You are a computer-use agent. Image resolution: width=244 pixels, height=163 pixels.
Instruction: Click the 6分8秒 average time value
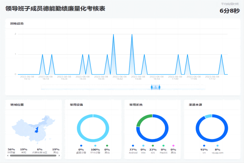tap(229, 11)
